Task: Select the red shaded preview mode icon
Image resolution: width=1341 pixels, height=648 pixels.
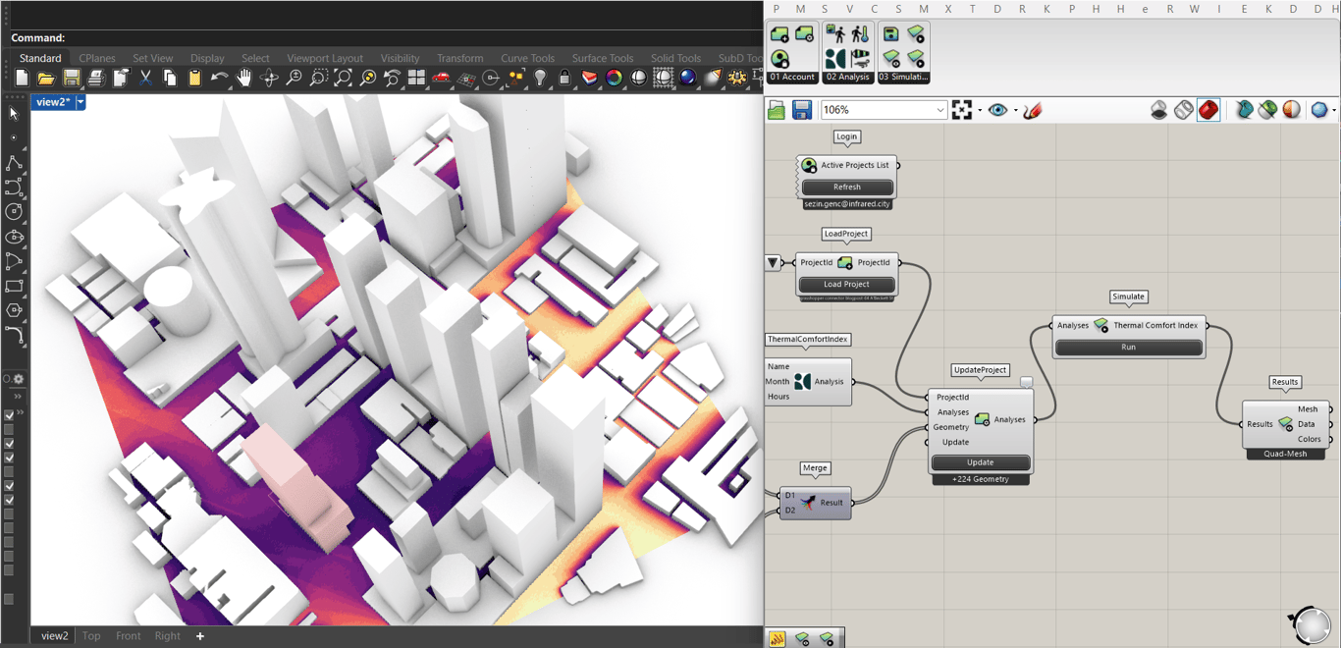Action: [x=1208, y=110]
